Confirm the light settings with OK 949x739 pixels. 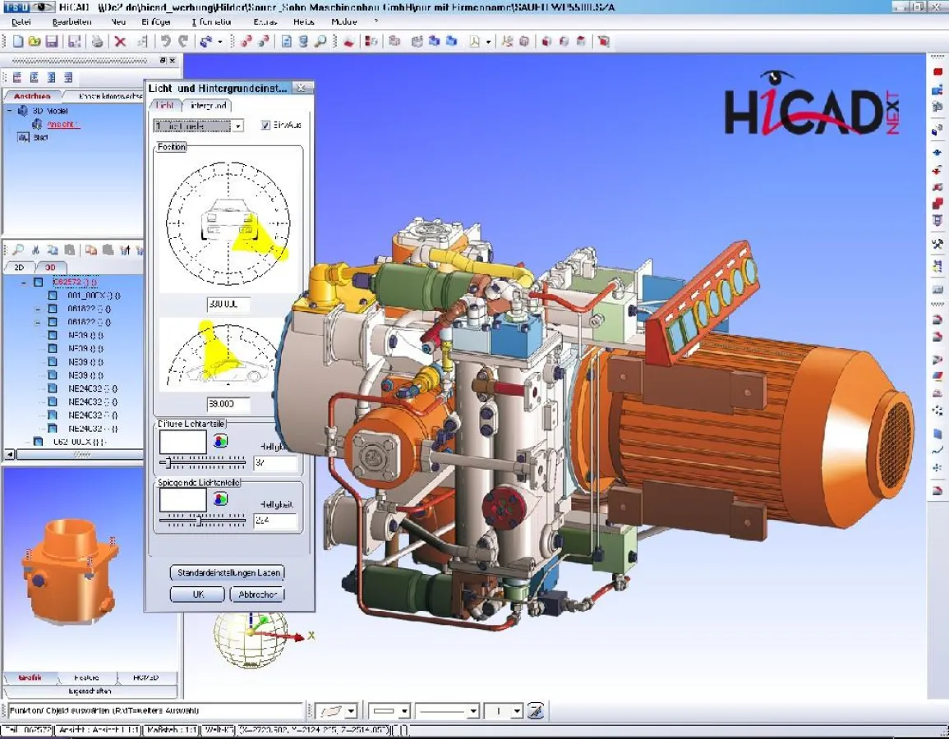(196, 594)
